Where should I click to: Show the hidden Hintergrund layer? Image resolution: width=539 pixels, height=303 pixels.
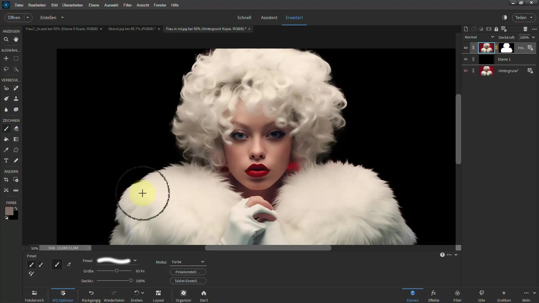(466, 71)
